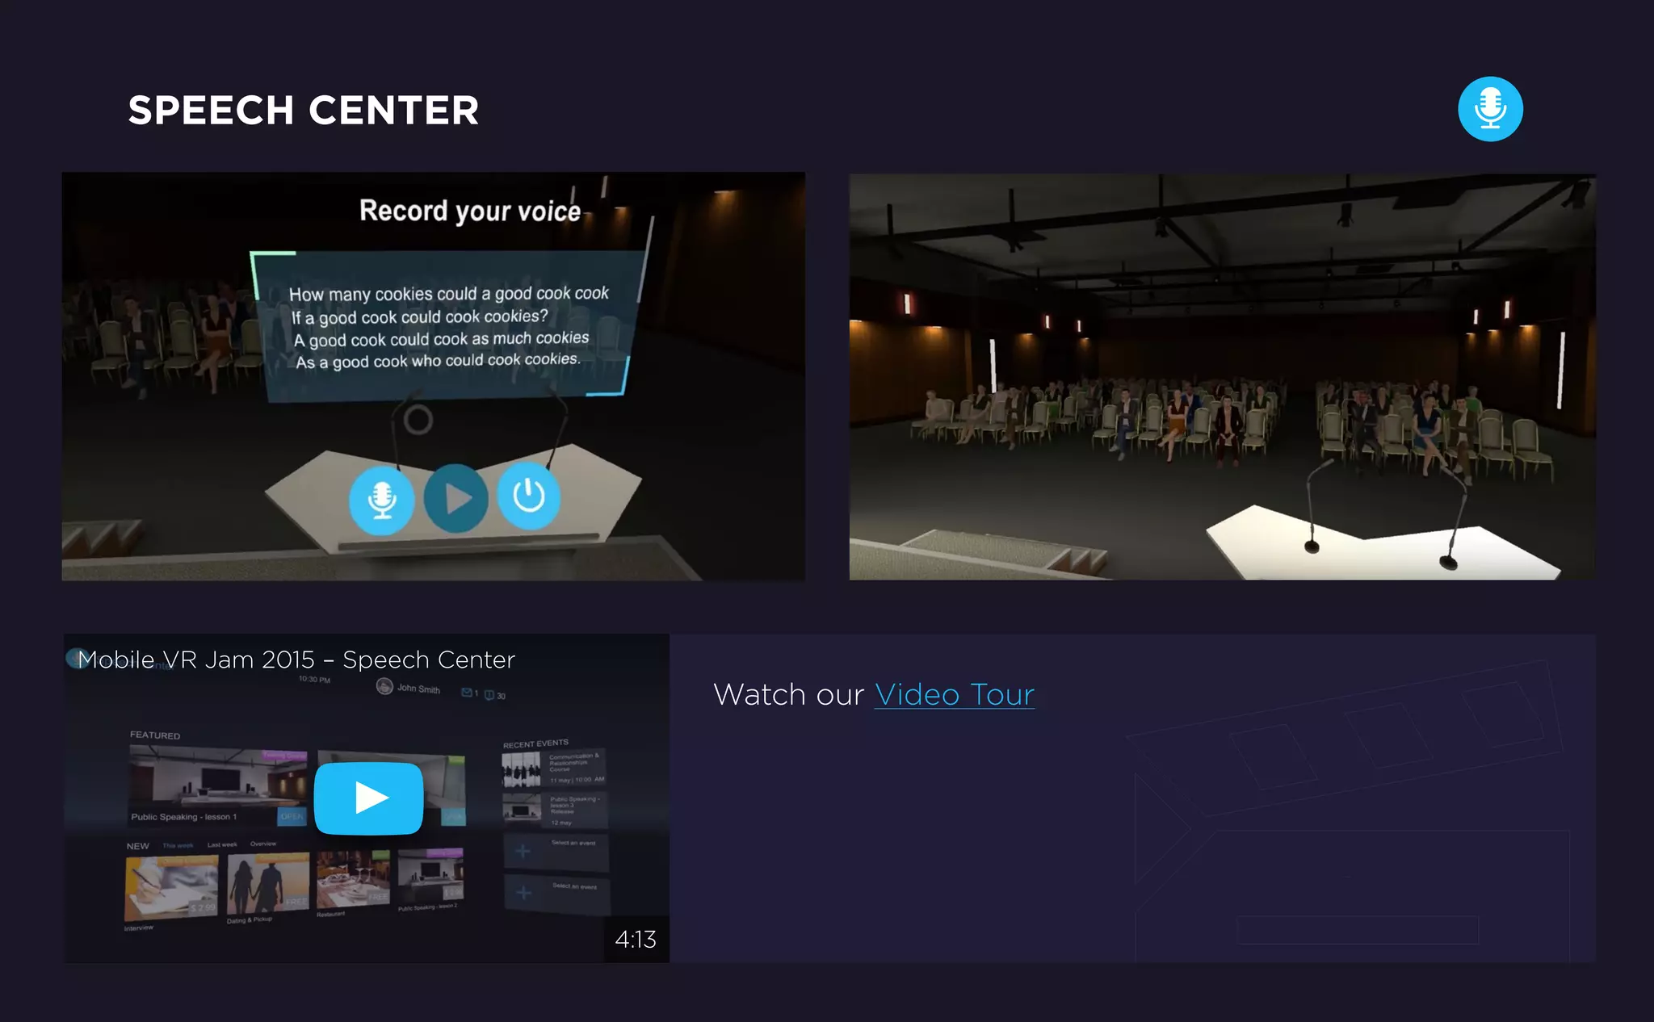Select the Public Speaking - lesson 1 tile

point(217,785)
